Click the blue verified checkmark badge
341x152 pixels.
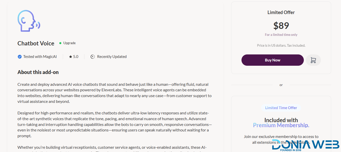[20, 57]
